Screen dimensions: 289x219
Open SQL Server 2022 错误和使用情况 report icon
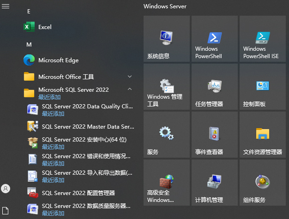pyautogui.click(x=33, y=160)
